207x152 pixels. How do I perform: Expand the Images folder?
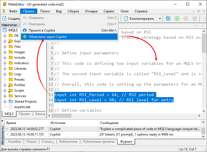click(5, 52)
